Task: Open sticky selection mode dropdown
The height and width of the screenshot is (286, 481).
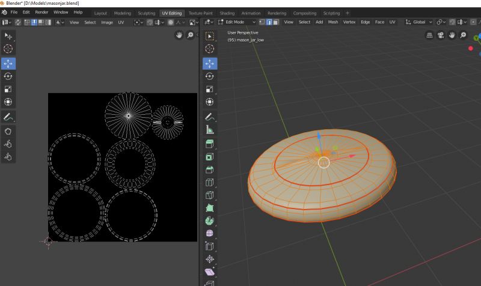Action: [60, 22]
